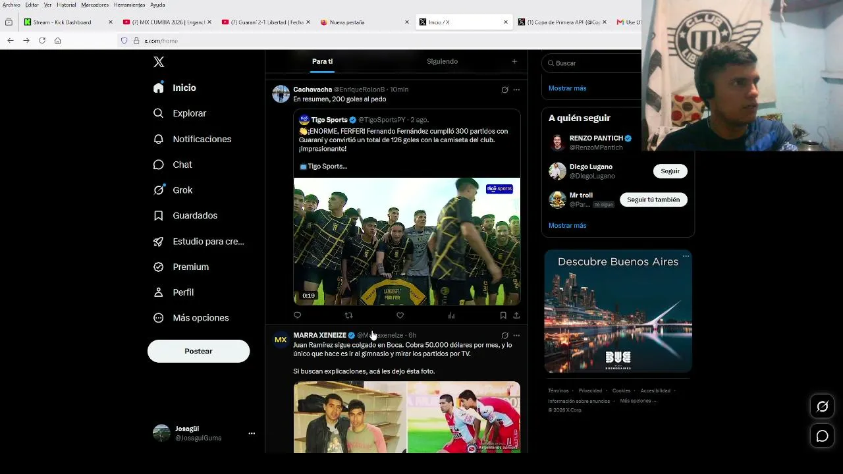The width and height of the screenshot is (843, 474).
Task: Open more options on MARRA XENEIZE post
Action: click(516, 335)
